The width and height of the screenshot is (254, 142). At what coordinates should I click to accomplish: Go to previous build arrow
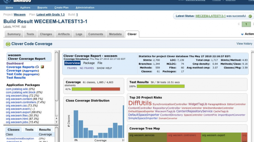click(x=239, y=24)
